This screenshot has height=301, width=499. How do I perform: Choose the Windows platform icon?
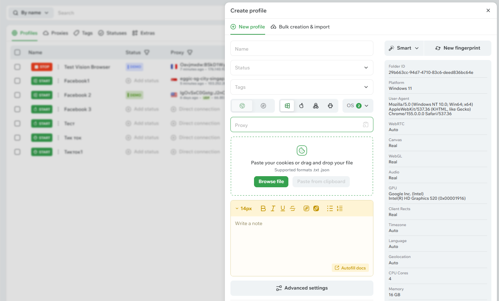tap(287, 106)
